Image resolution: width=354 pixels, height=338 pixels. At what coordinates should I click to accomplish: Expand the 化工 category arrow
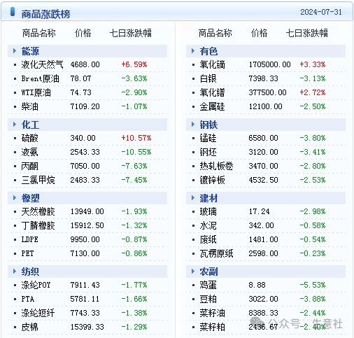[x=15, y=124]
